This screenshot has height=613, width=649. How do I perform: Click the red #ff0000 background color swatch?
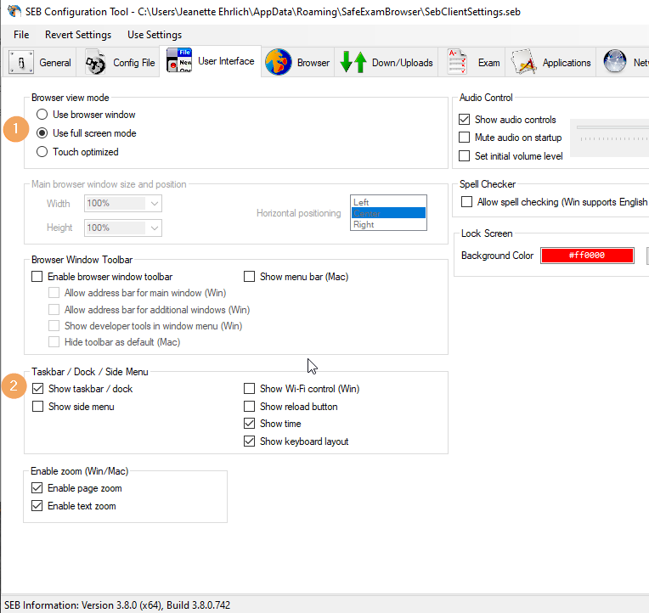click(587, 256)
